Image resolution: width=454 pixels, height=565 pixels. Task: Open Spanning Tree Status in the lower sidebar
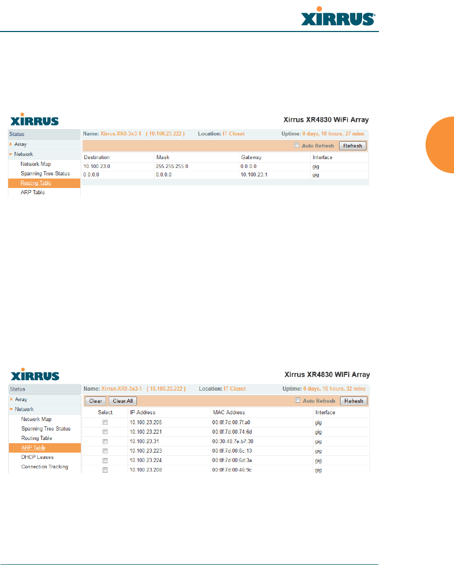click(46, 428)
